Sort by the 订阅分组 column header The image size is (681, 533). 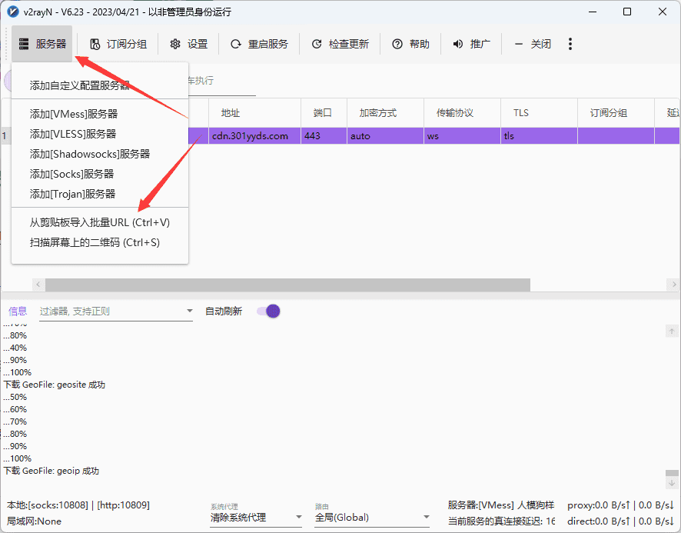(616, 113)
